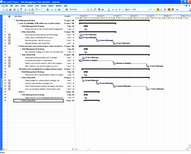Link the selected tasks

coord(52,10)
